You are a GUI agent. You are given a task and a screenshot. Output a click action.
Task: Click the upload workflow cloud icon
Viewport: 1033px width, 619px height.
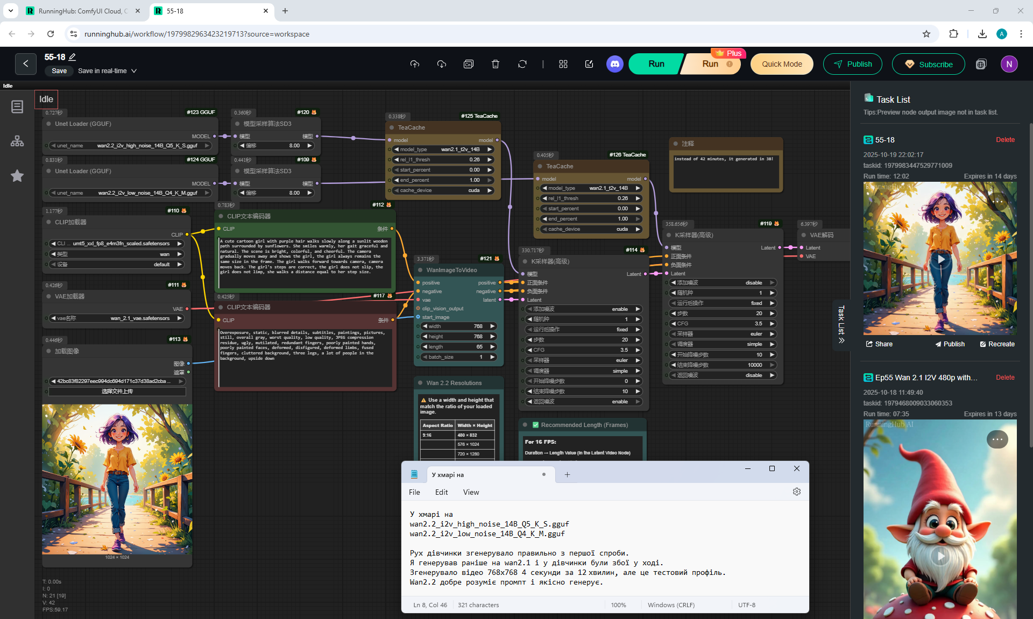(x=414, y=64)
